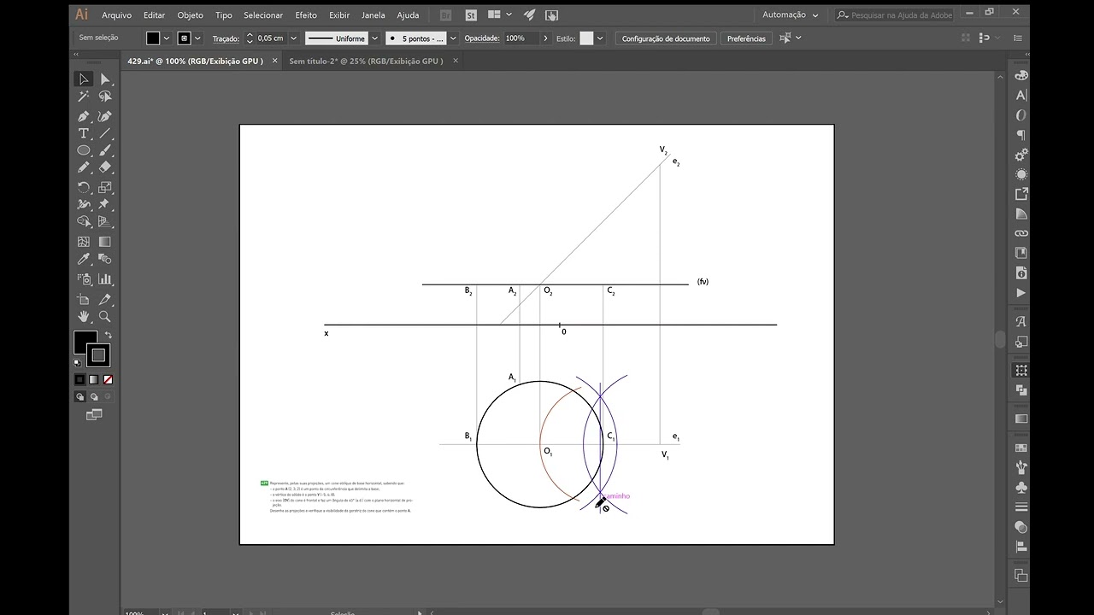Open the 5 pontos brush dropdown

453,38
